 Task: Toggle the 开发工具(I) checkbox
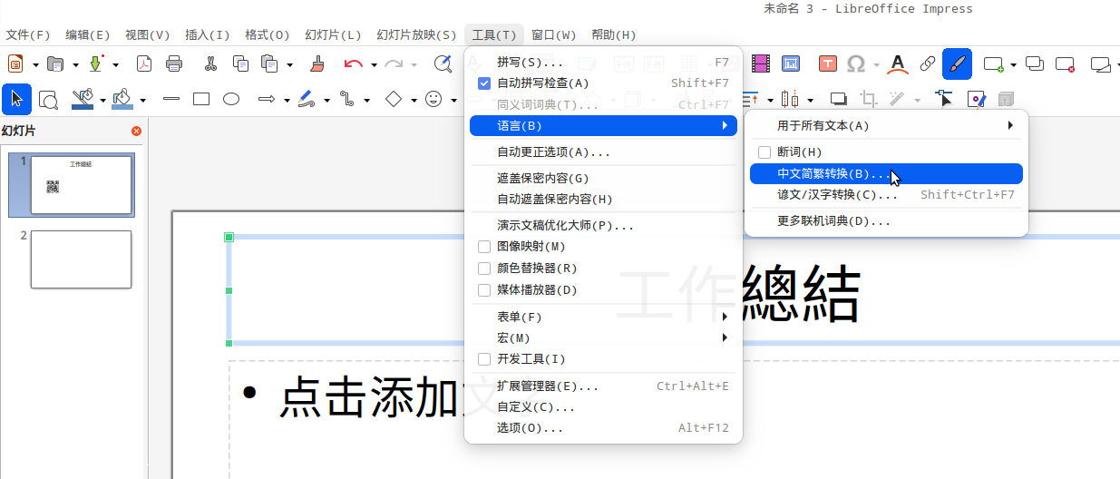click(x=484, y=359)
